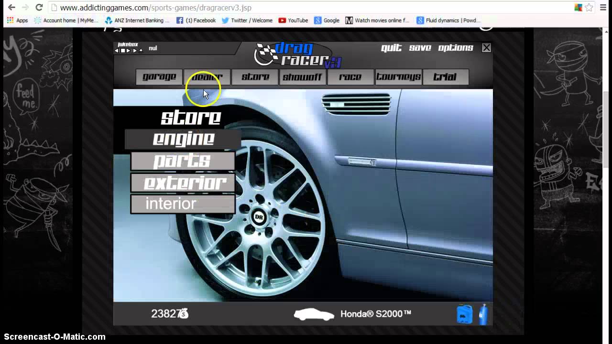Switch to the showoff tab
The image size is (612, 344).
point(303,77)
